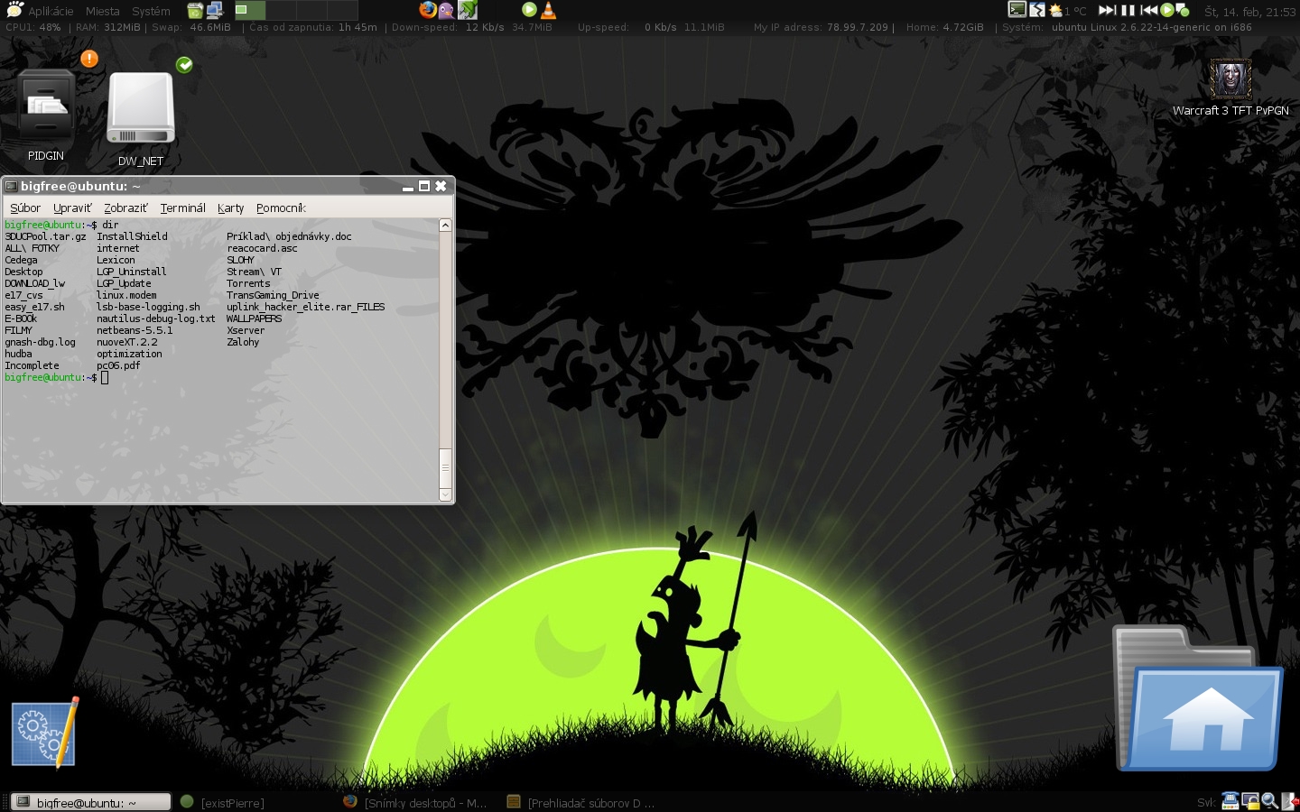Image resolution: width=1300 pixels, height=812 pixels.
Task: Click TransGaming_Drive in terminal output
Action: (x=273, y=295)
